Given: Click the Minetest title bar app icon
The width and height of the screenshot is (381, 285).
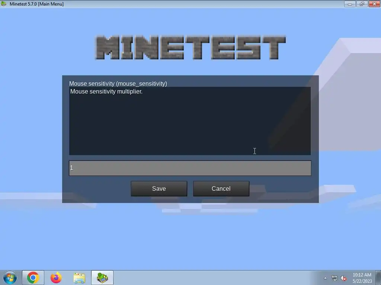Looking at the screenshot, I should [4, 4].
